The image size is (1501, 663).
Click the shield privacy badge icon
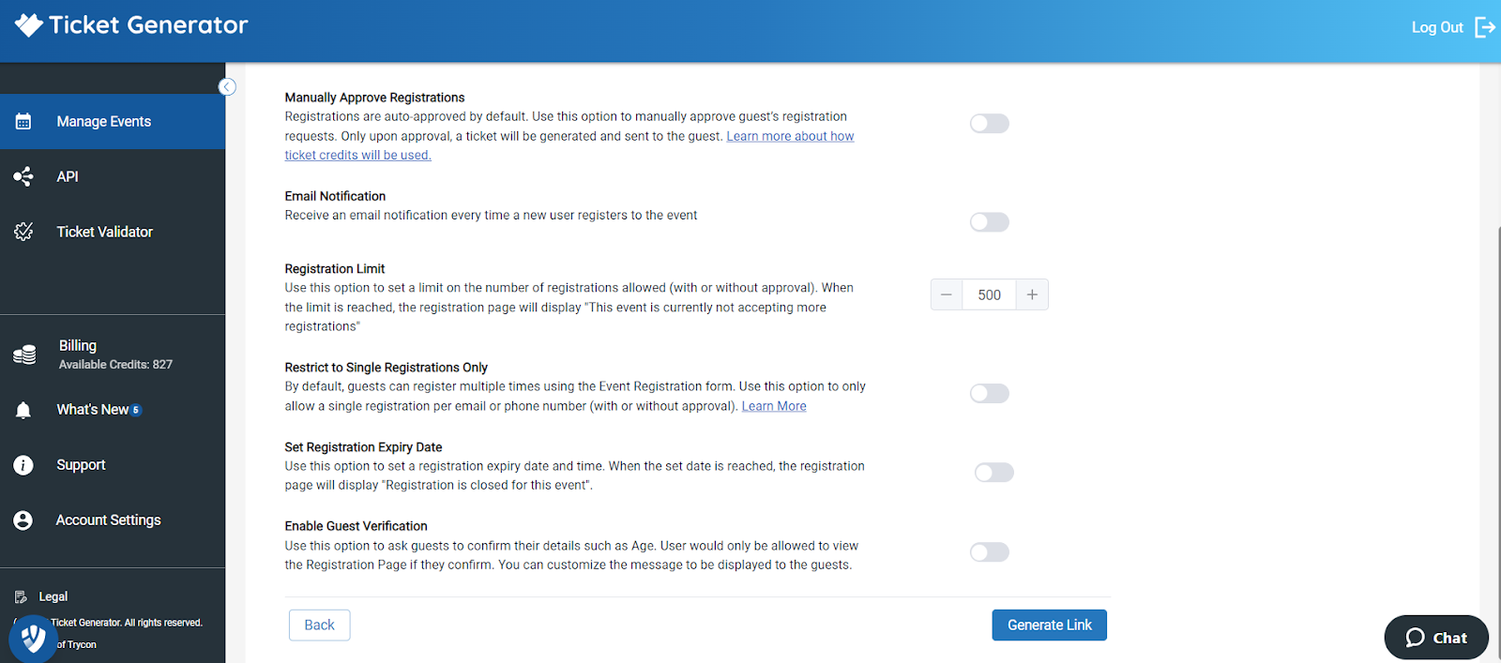click(x=33, y=639)
